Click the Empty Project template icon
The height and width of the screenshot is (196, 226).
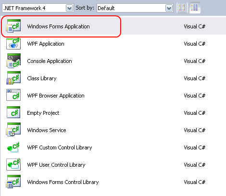click(x=13, y=112)
